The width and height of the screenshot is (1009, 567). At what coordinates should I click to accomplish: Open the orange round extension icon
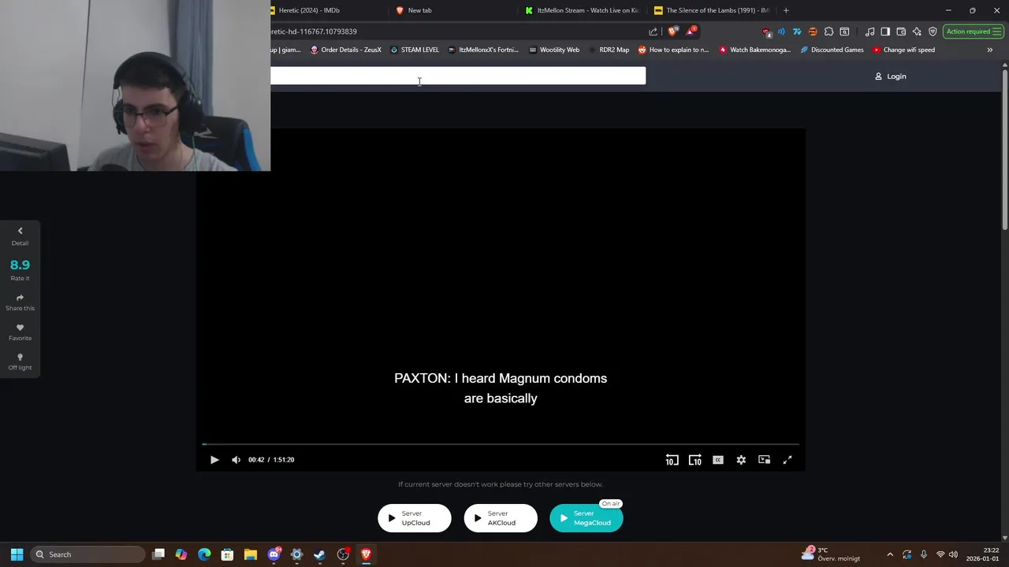[813, 31]
